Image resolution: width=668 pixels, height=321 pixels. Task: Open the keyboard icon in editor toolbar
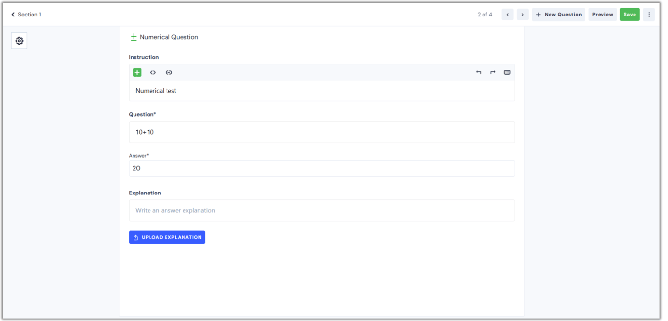pos(507,72)
